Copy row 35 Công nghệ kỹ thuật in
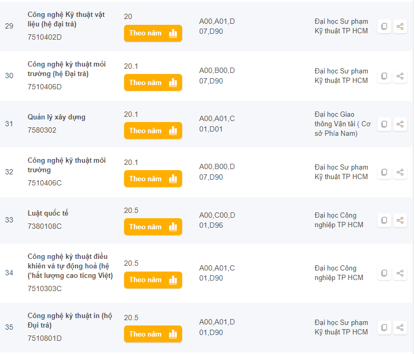 pos(384,328)
